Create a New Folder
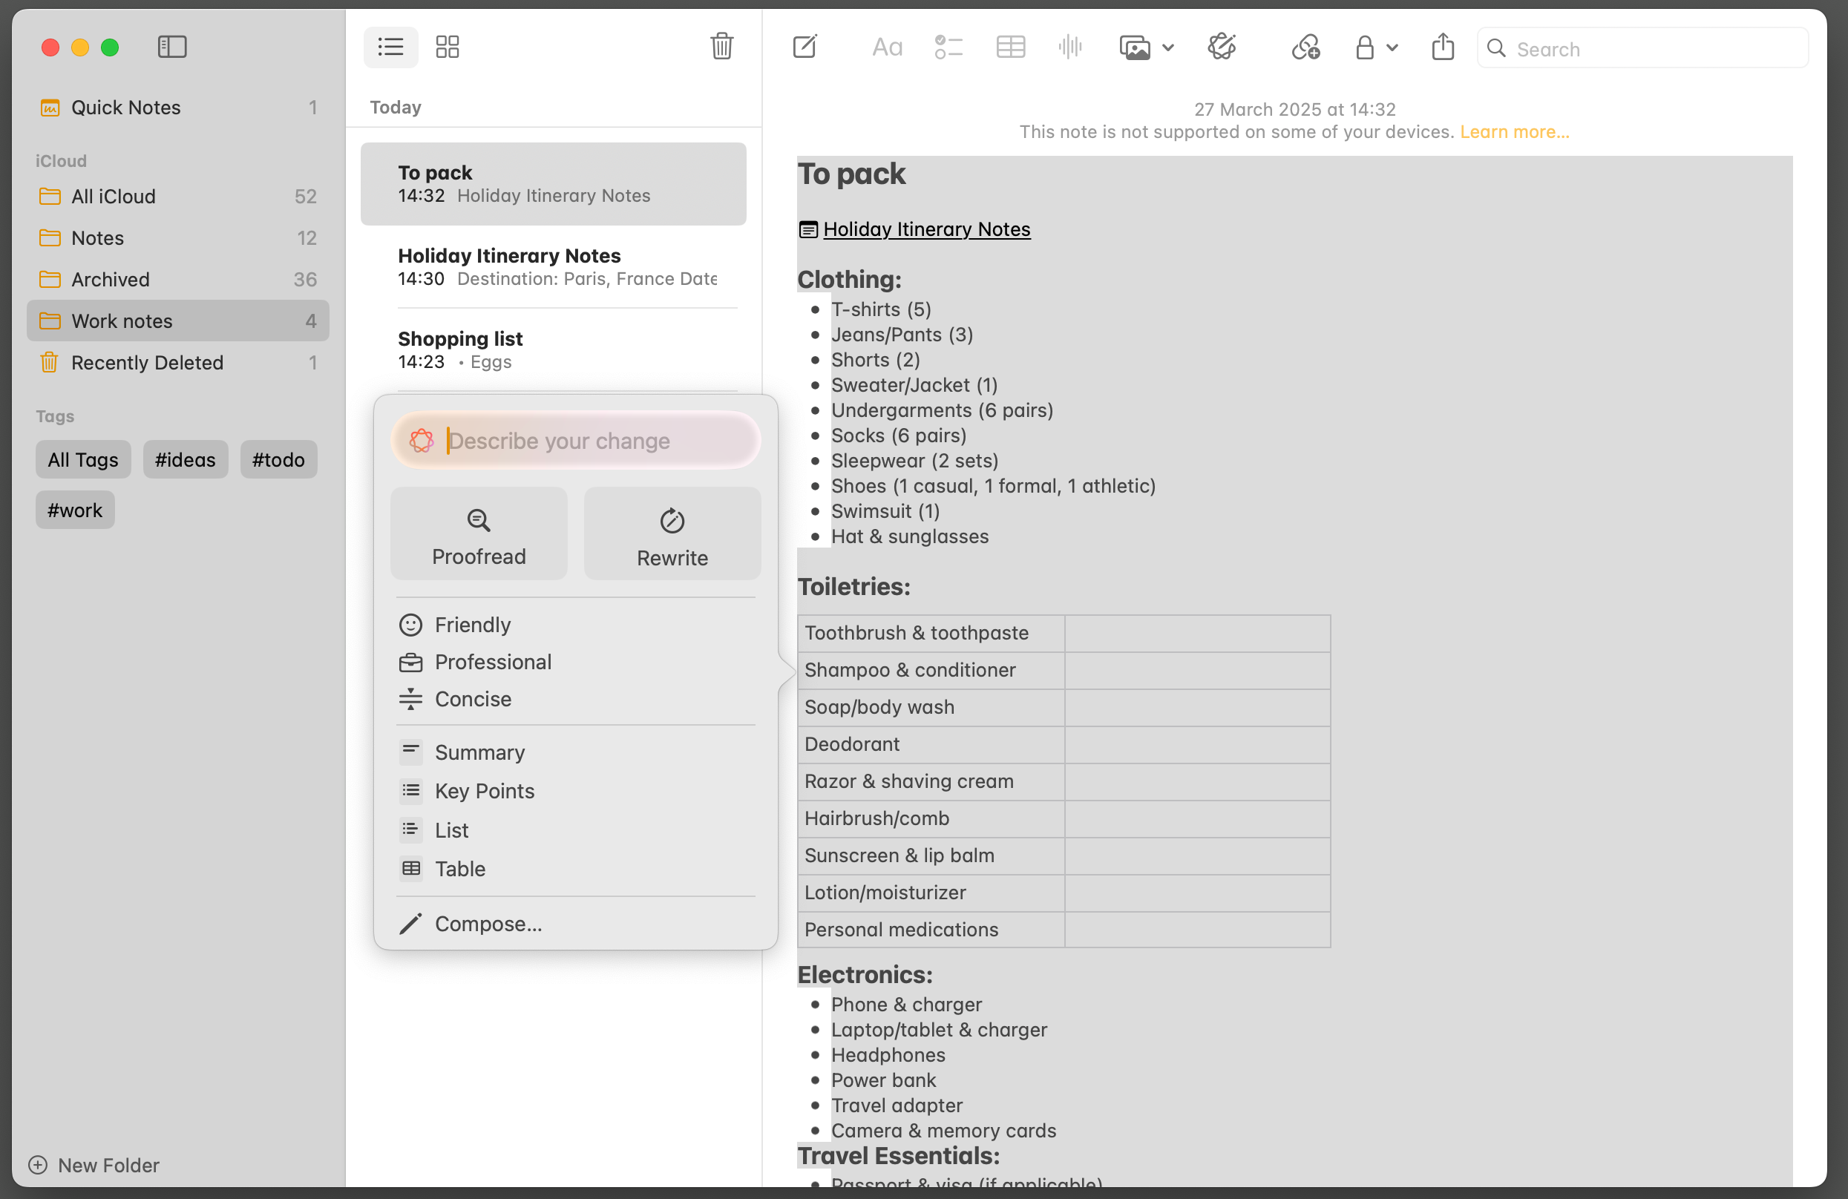This screenshot has height=1199, width=1848. point(94,1165)
